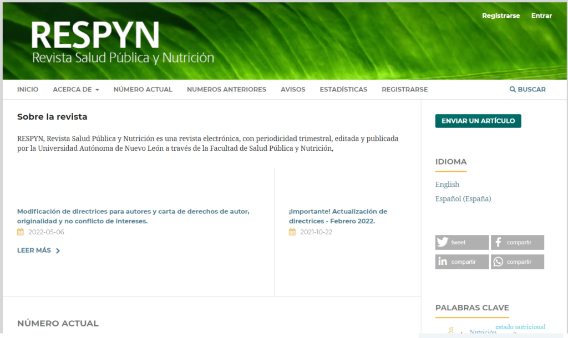568x338 pixels.
Task: Go to NUMEROS ANTERIORES
Action: (x=226, y=89)
